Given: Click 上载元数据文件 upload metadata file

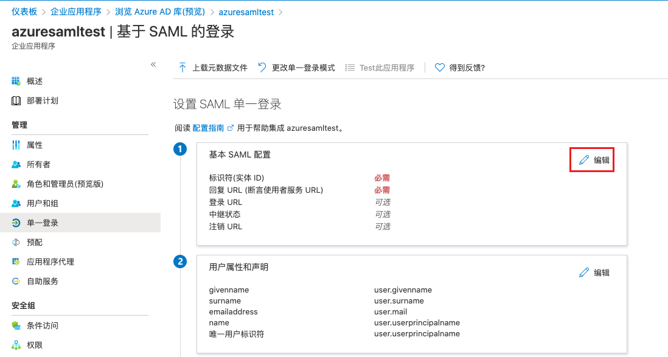Looking at the screenshot, I should (213, 68).
